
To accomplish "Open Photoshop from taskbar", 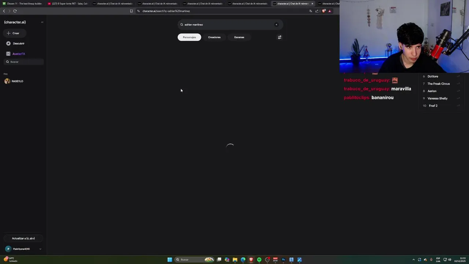I will 283,260.
